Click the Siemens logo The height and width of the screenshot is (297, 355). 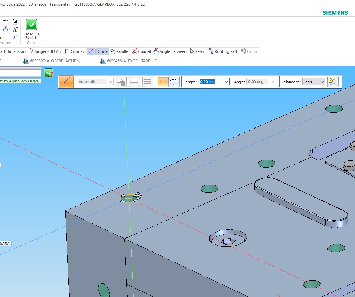click(335, 13)
